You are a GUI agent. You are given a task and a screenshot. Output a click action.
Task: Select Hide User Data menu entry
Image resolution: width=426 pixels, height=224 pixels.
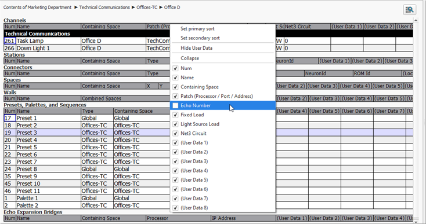tap(196, 48)
